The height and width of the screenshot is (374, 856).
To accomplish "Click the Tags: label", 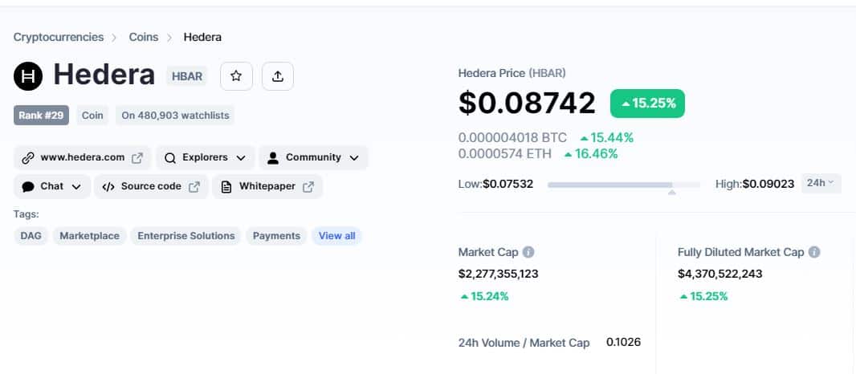I will click(26, 214).
